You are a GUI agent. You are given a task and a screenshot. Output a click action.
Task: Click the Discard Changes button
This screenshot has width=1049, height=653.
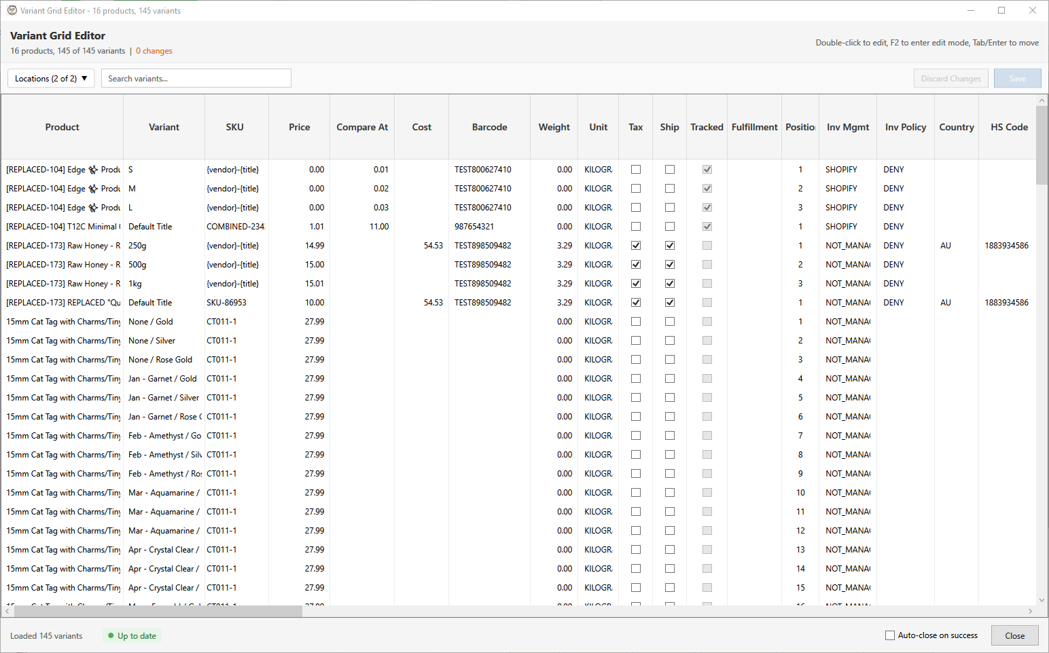(x=950, y=78)
